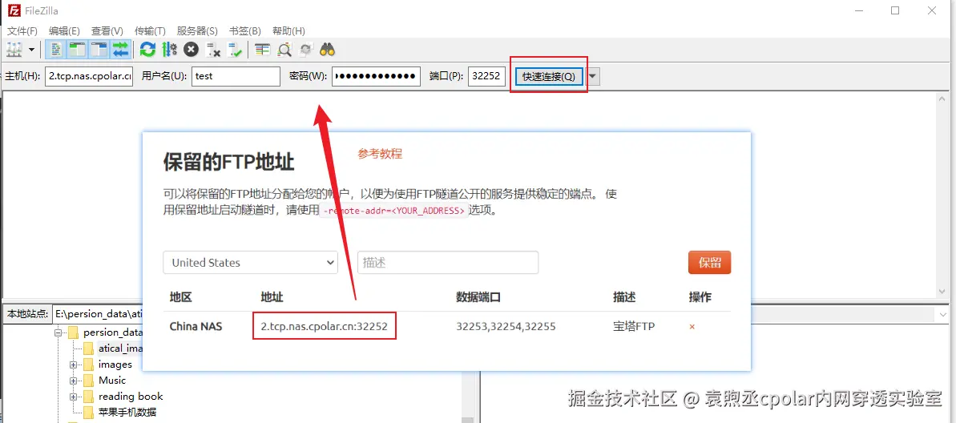Click the orange 保留 button
The height and width of the screenshot is (423, 956).
[710, 263]
